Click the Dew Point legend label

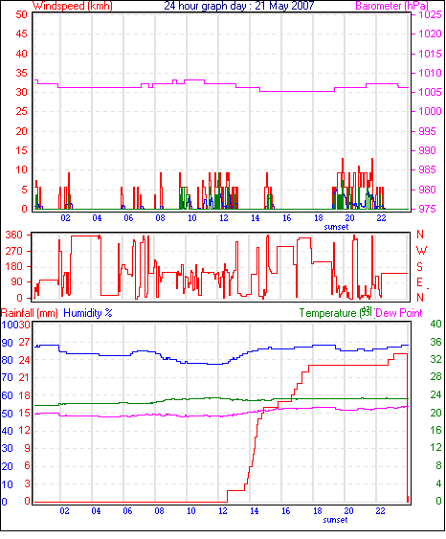pyautogui.click(x=399, y=313)
